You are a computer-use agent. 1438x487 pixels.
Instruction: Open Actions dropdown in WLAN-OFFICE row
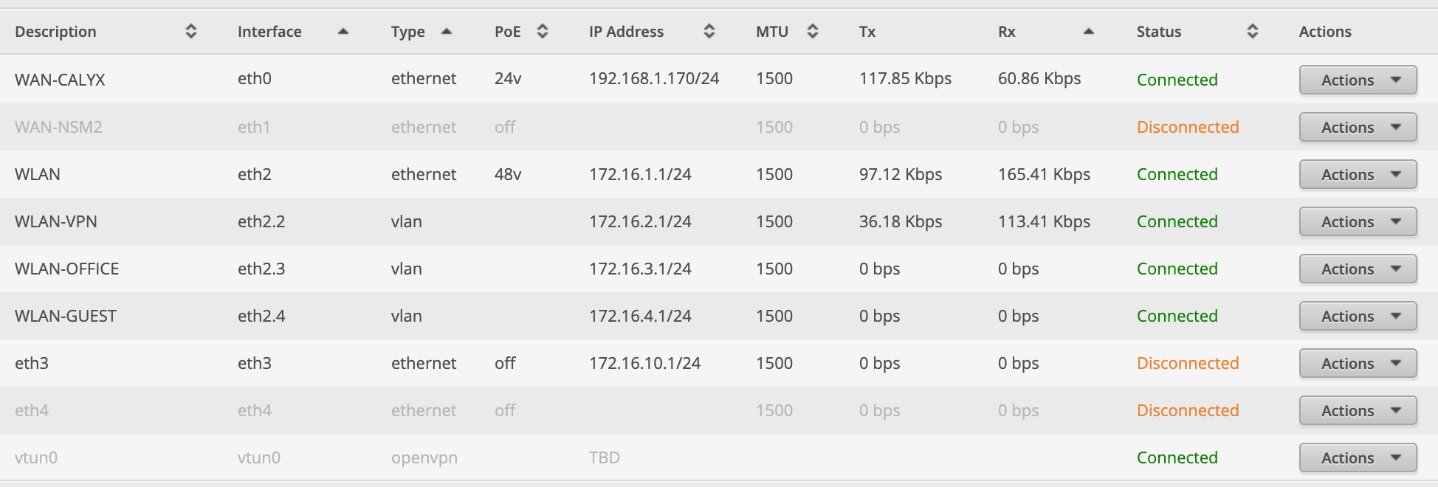[1358, 269]
